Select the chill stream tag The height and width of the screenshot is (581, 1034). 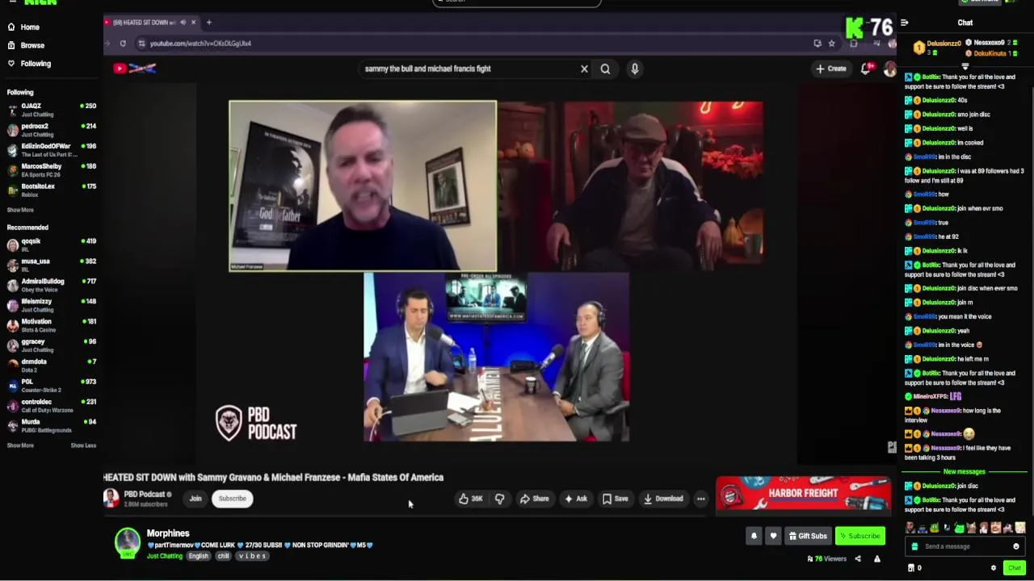click(223, 556)
